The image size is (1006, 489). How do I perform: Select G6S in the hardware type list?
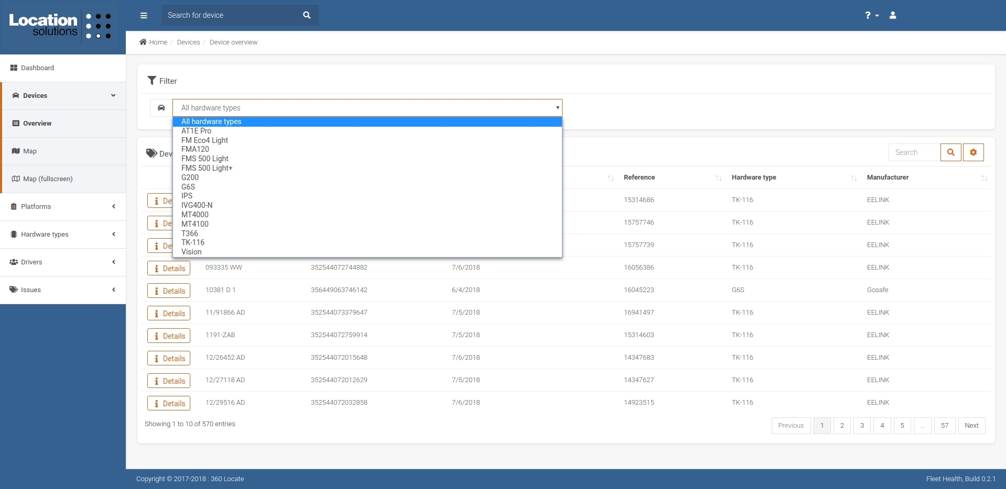point(188,186)
